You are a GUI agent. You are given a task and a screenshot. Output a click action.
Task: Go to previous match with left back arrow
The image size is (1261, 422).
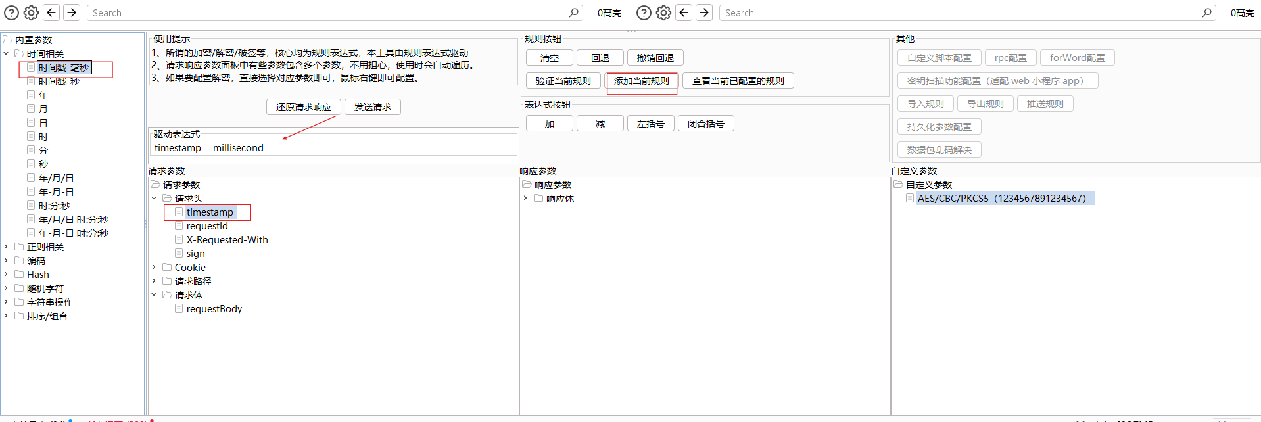point(51,12)
